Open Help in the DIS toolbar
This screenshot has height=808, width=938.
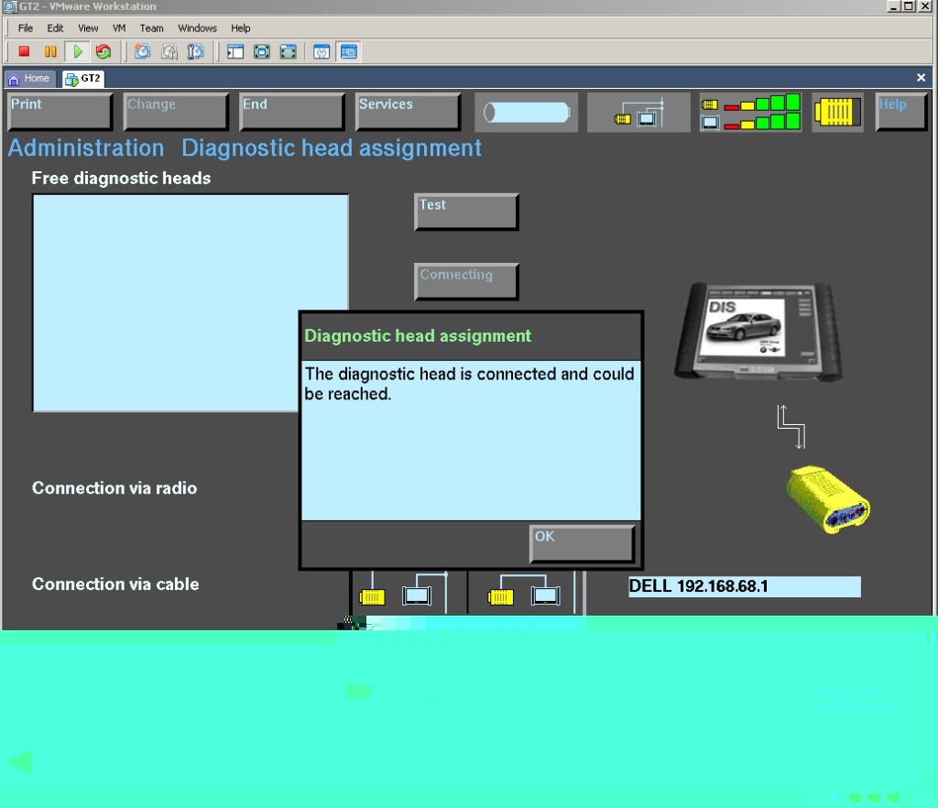pyautogui.click(x=901, y=112)
